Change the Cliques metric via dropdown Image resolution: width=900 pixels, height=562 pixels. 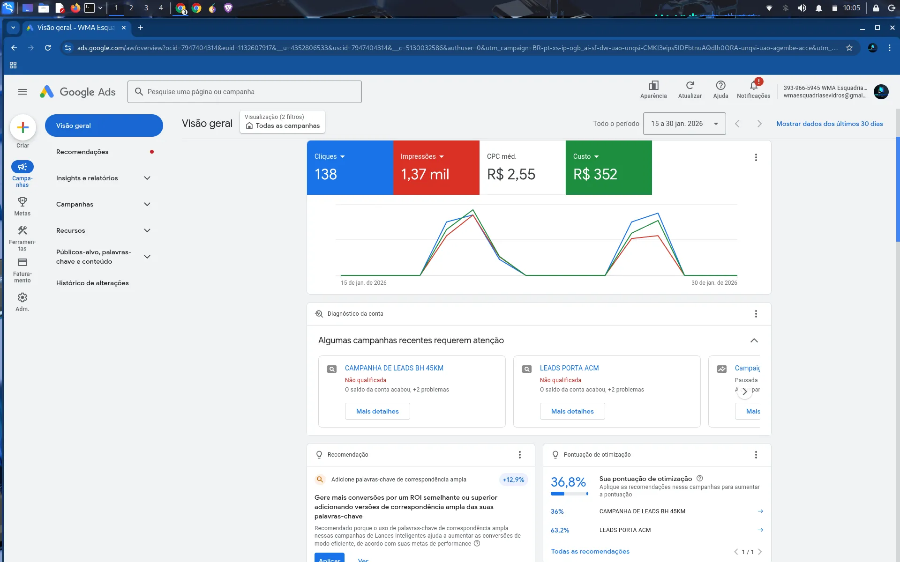pos(342,156)
